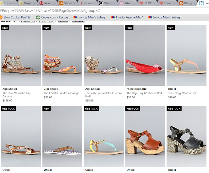The height and width of the screenshot is (173, 209).
Task: Open the yellow and teal sandal image
Action: (x=104, y=137)
